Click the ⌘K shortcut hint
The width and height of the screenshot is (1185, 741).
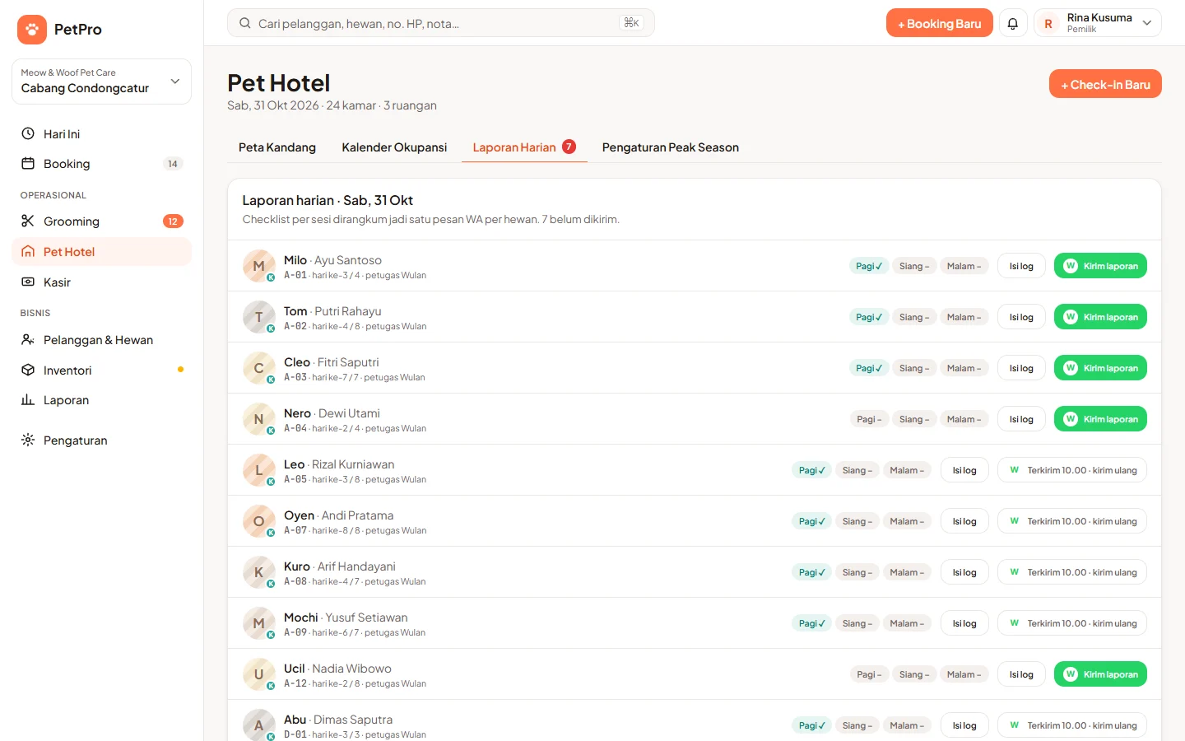pyautogui.click(x=631, y=23)
